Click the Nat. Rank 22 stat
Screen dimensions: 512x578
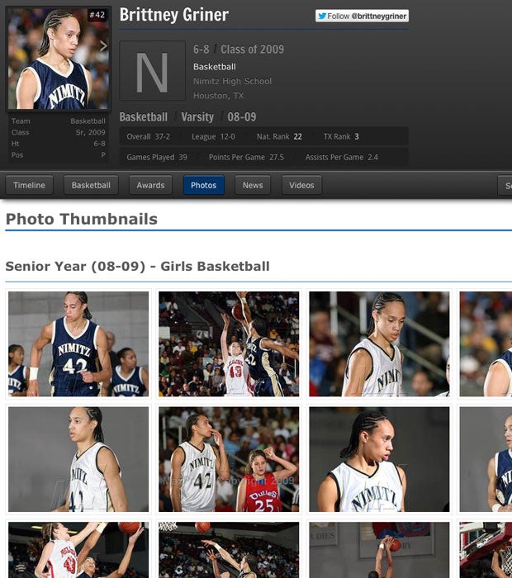[x=279, y=136]
